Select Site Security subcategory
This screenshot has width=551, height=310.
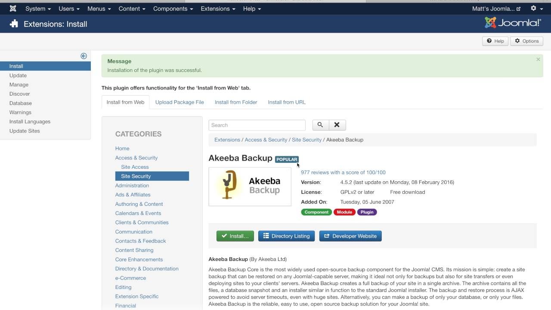coord(152,176)
